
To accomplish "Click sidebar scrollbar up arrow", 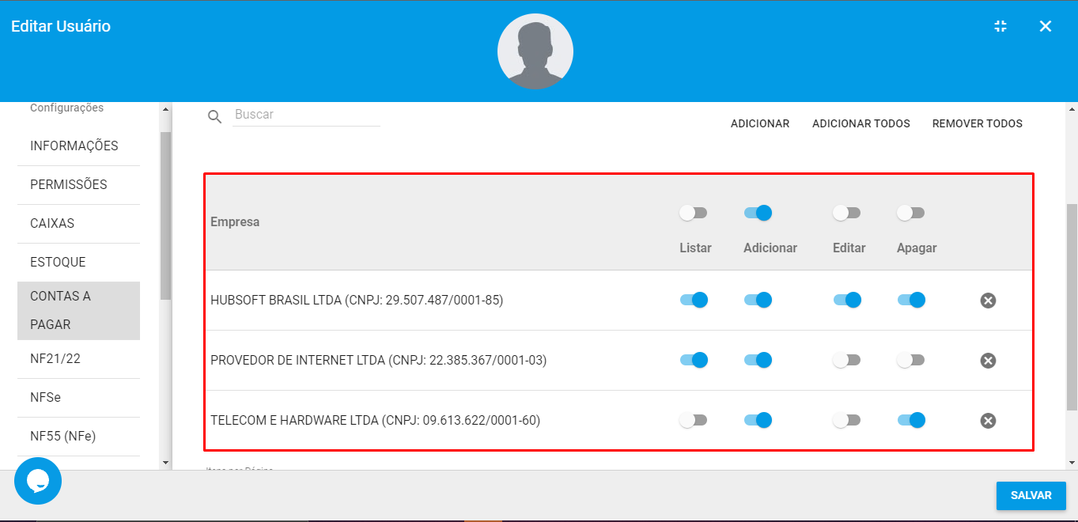I will 165,109.
